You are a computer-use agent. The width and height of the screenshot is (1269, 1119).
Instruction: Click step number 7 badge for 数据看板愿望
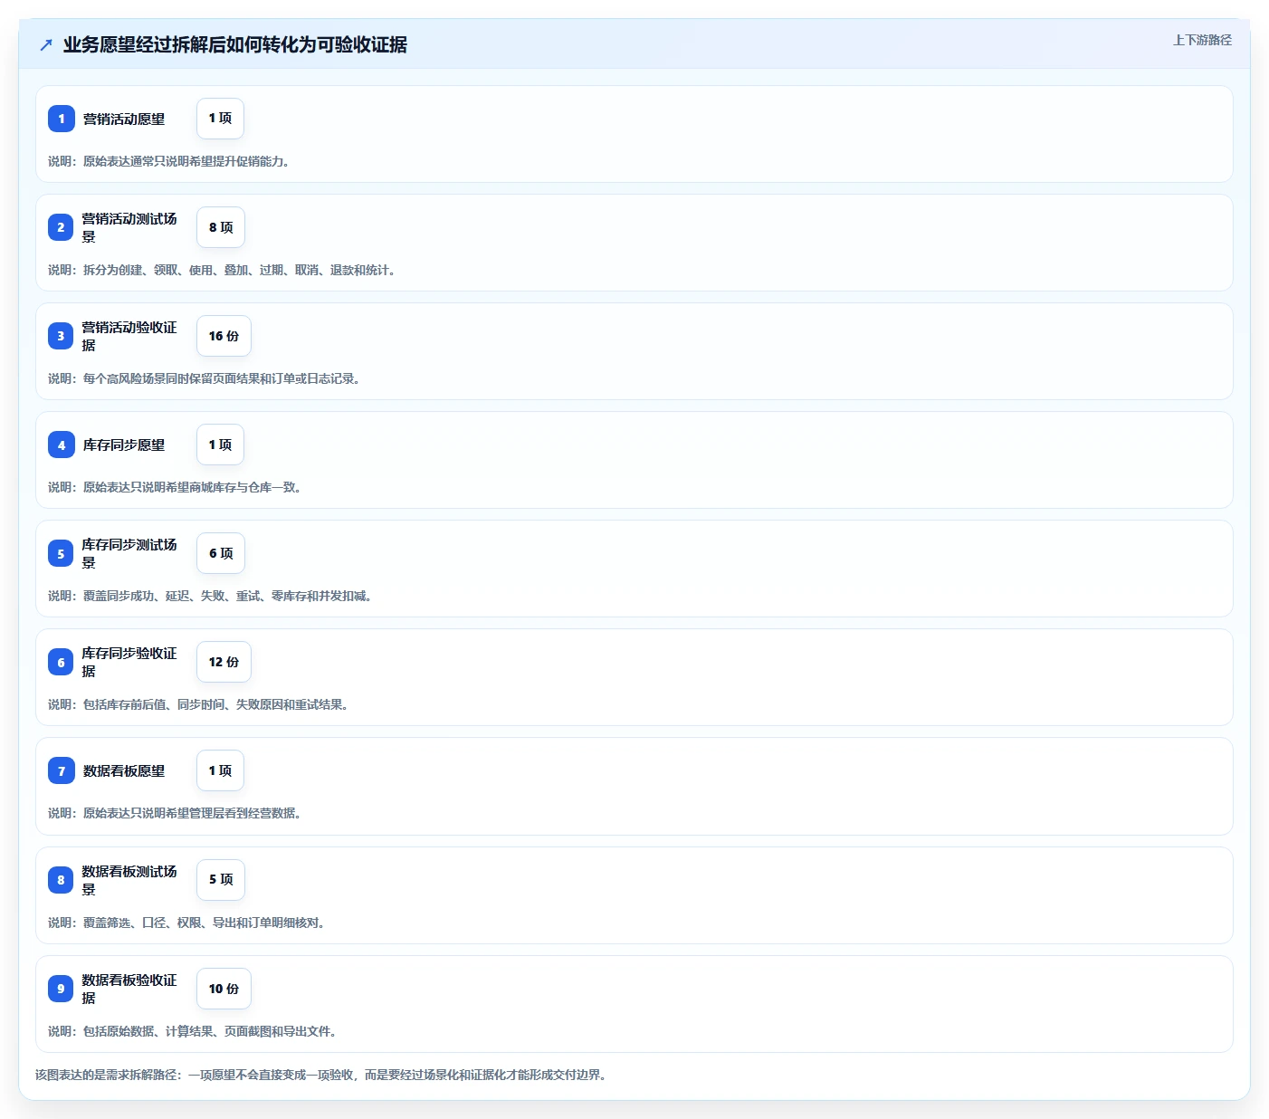click(62, 770)
